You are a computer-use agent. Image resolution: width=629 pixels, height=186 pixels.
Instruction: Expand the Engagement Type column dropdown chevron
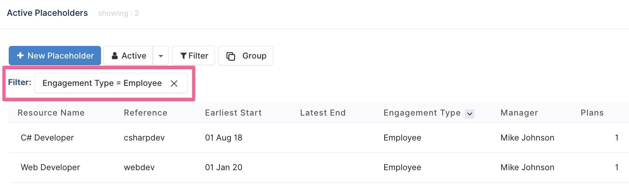[x=470, y=114]
